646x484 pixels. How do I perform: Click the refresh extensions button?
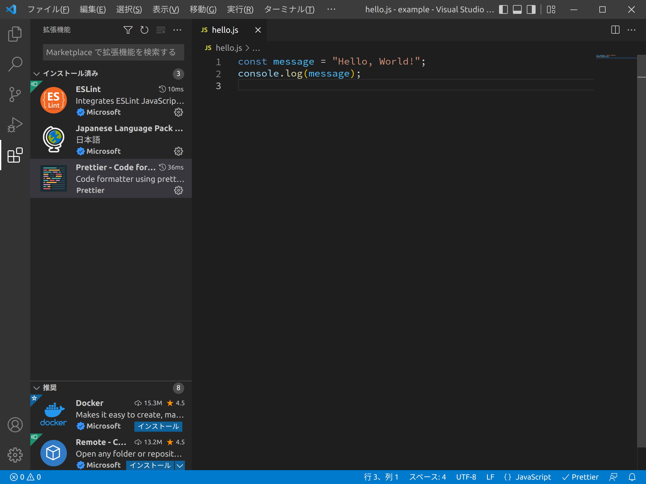[x=144, y=30]
